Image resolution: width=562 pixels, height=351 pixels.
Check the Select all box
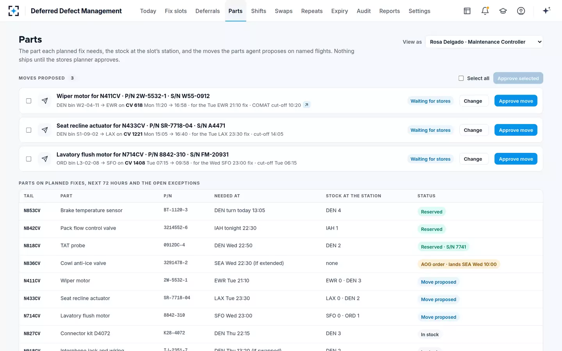coord(461,78)
